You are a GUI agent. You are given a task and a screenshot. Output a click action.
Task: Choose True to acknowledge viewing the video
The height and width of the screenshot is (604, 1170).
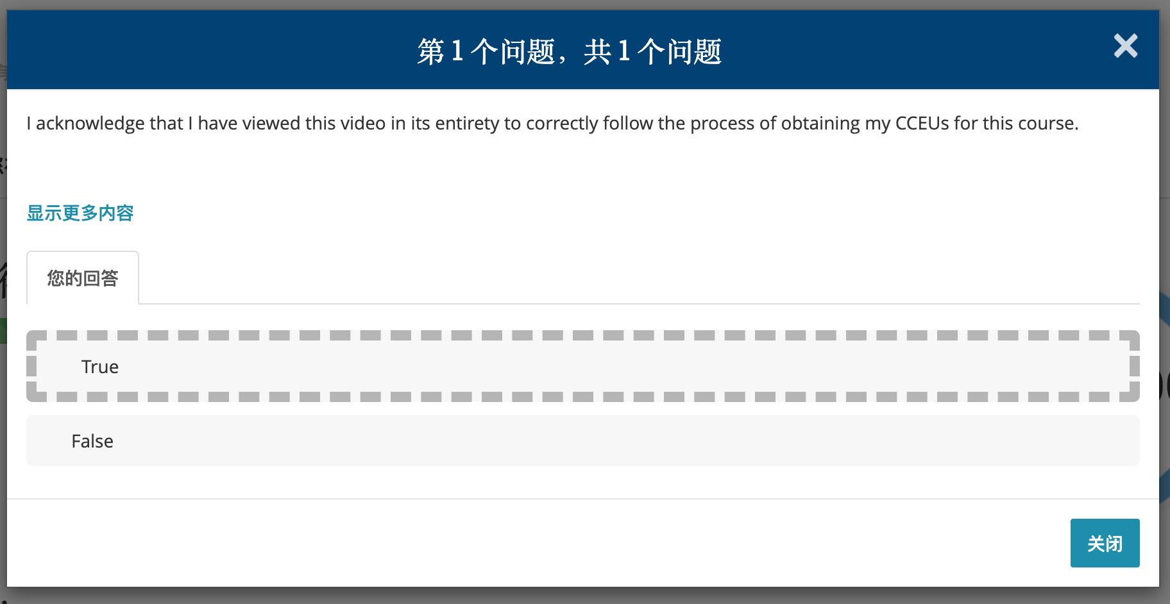coord(582,367)
